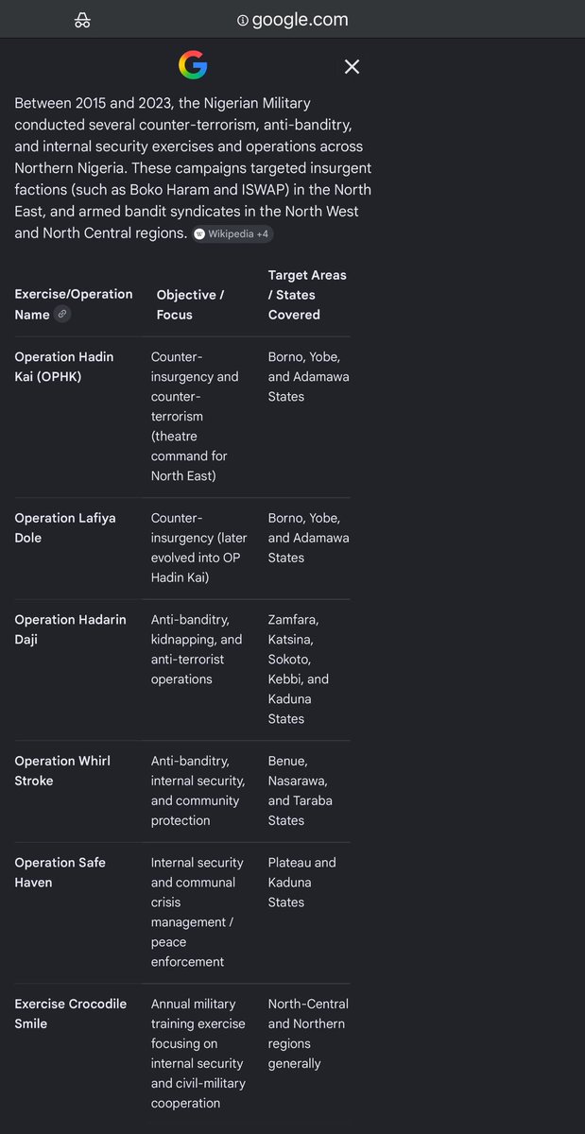Tap the Operation Whirl Stroke row title
Screen dimensions: 585x1134
point(62,770)
